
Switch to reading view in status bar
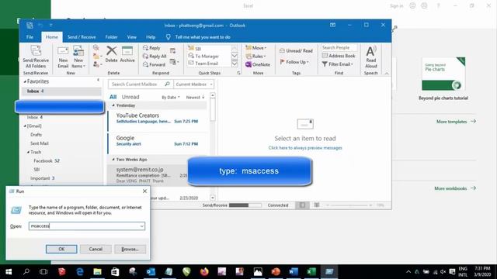coord(317,205)
